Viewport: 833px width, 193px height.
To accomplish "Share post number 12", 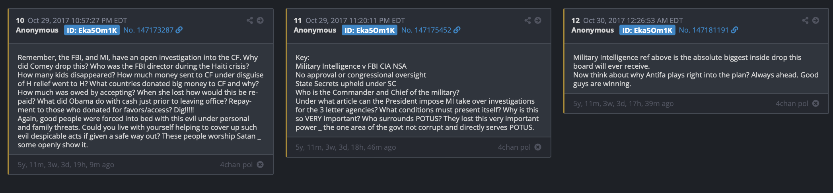I will (805, 20).
